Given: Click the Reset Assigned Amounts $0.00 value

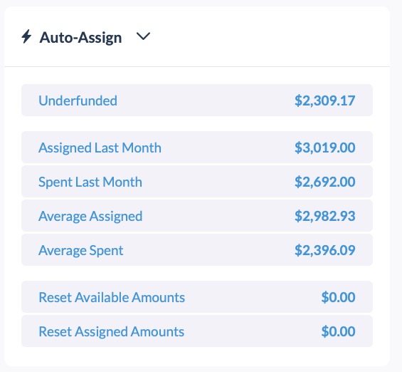Looking at the screenshot, I should (x=338, y=331).
